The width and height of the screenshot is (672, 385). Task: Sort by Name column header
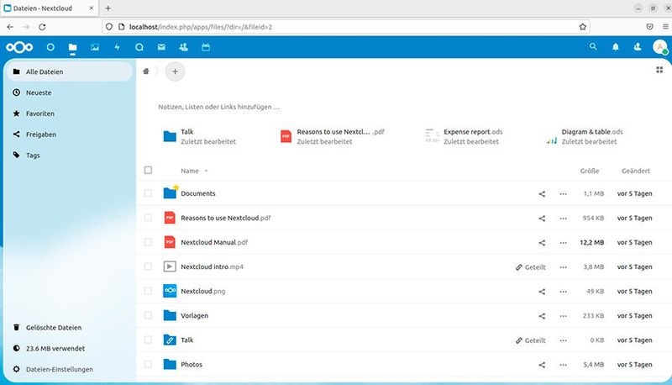(x=190, y=171)
